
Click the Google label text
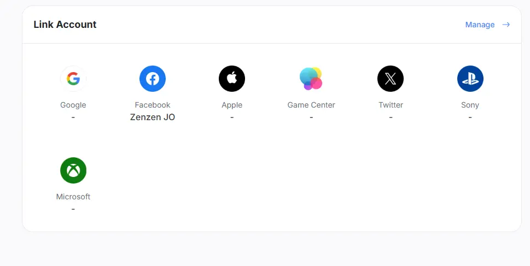(73, 105)
